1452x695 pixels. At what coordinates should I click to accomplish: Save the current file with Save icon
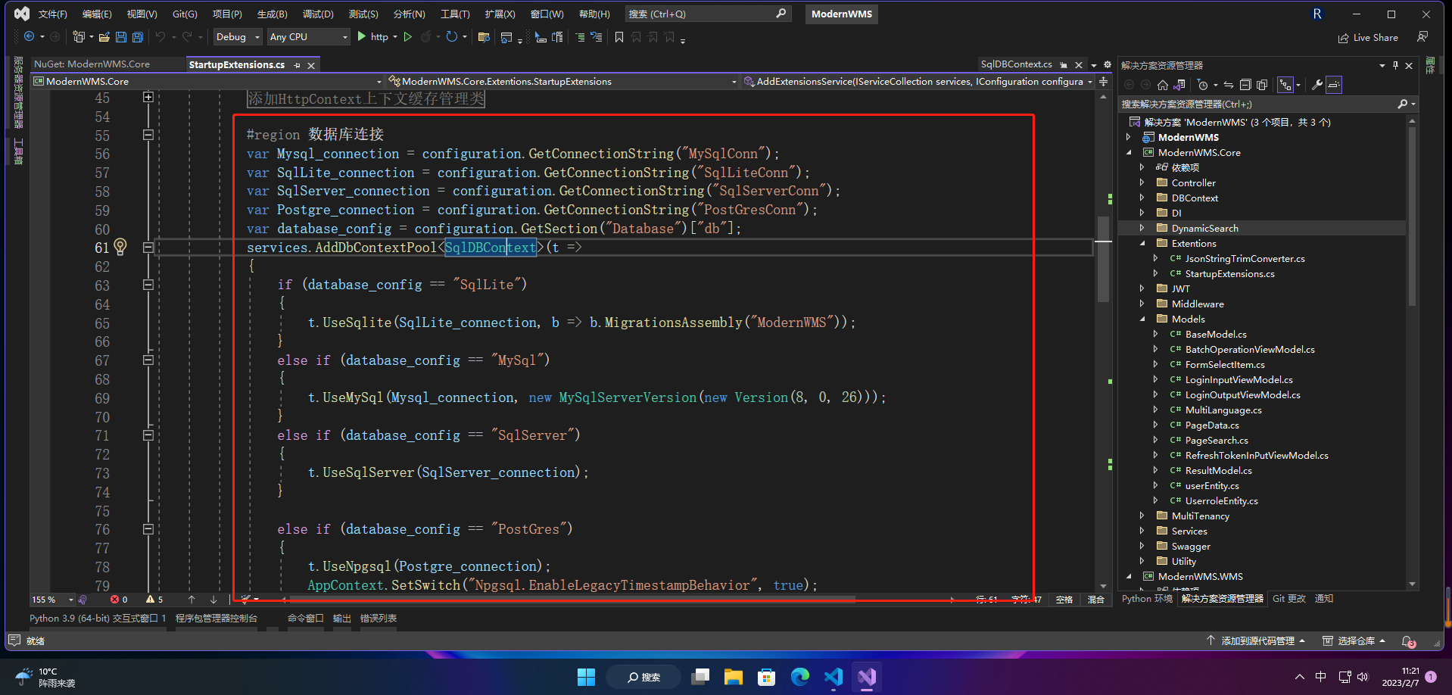(x=120, y=36)
